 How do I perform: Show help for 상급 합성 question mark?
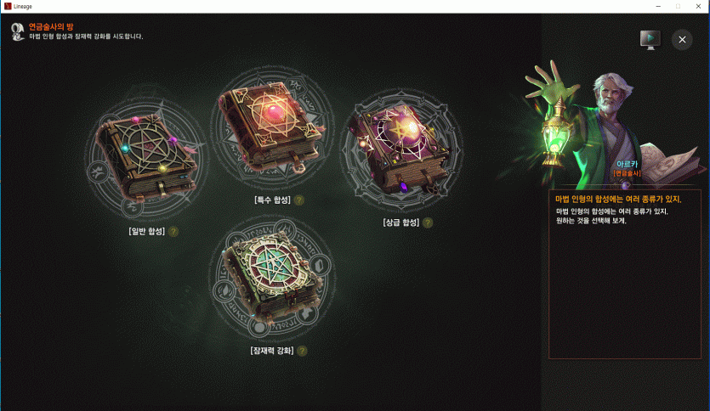click(428, 222)
